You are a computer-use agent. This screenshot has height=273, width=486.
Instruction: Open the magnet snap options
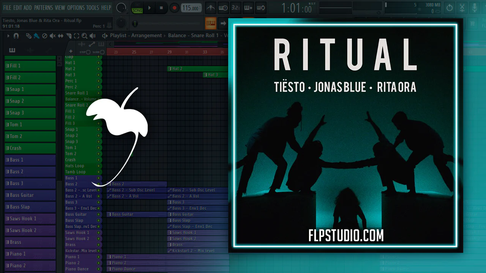point(16,36)
